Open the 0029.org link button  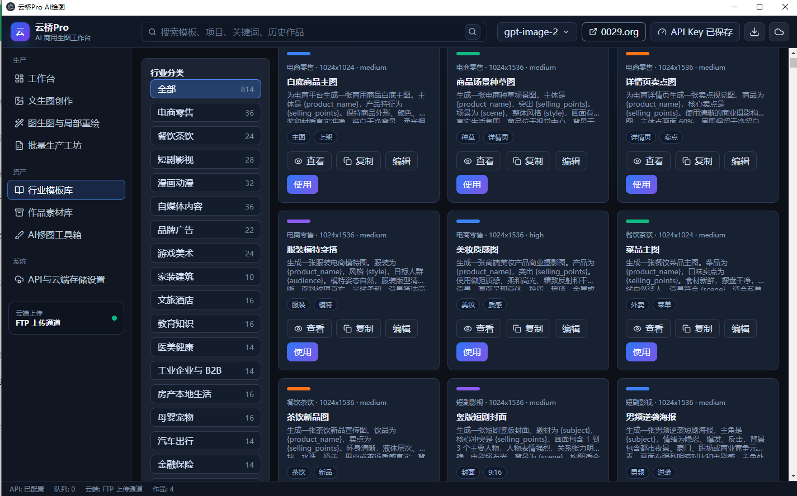pyautogui.click(x=614, y=32)
